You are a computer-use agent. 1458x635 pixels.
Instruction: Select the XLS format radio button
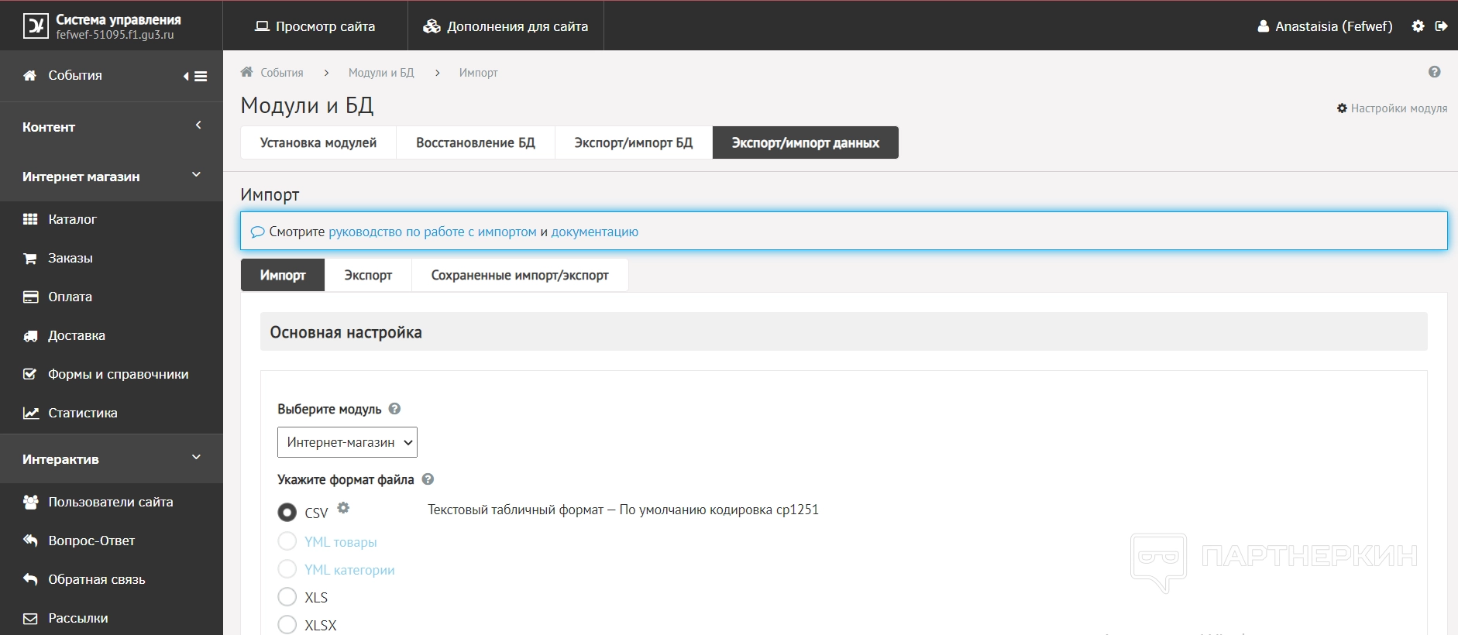[287, 596]
